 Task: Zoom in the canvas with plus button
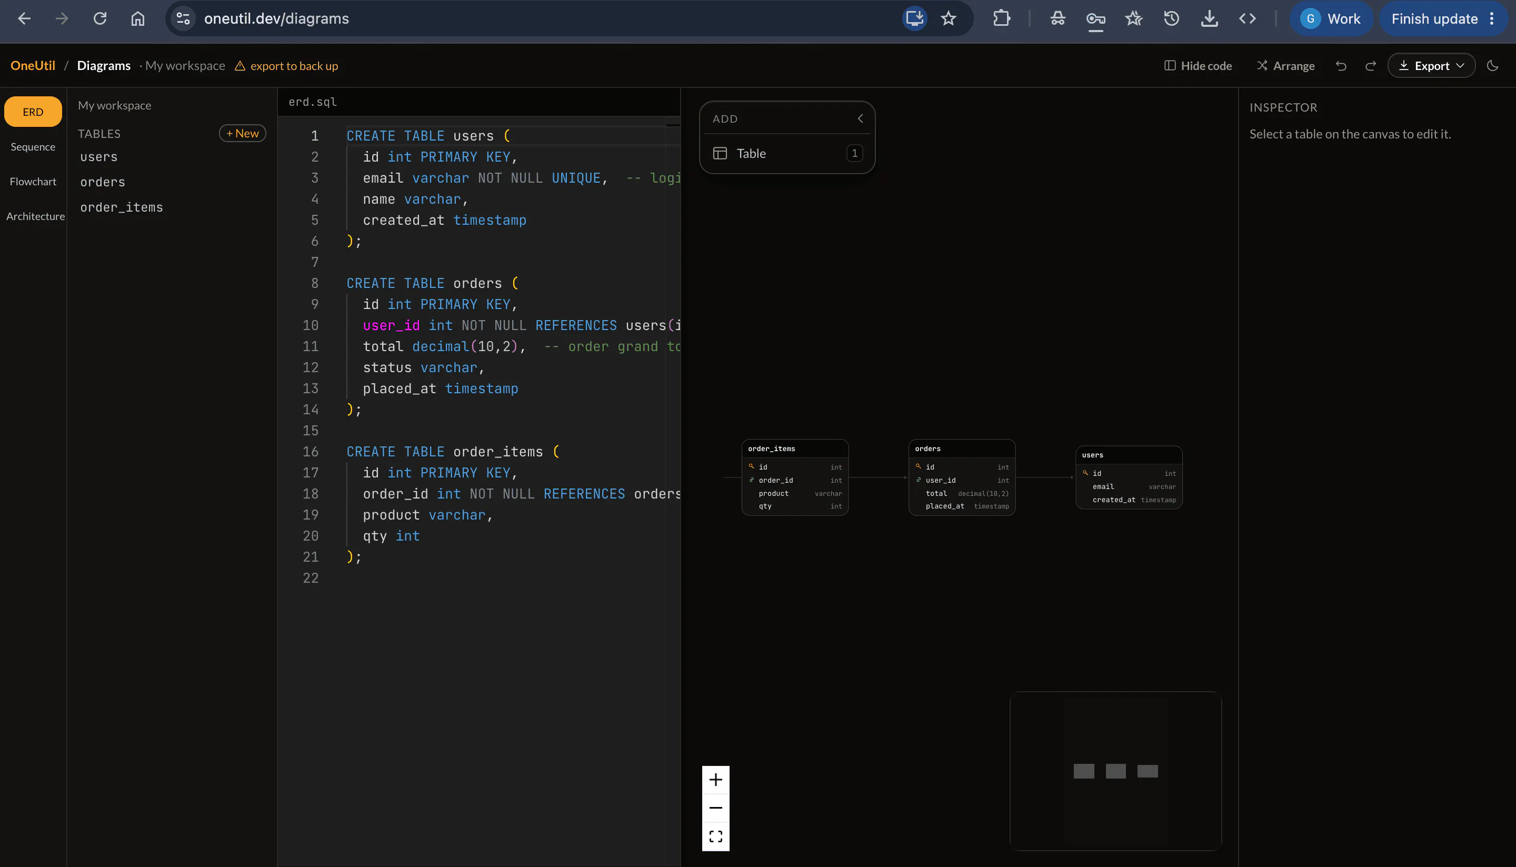[x=716, y=780]
